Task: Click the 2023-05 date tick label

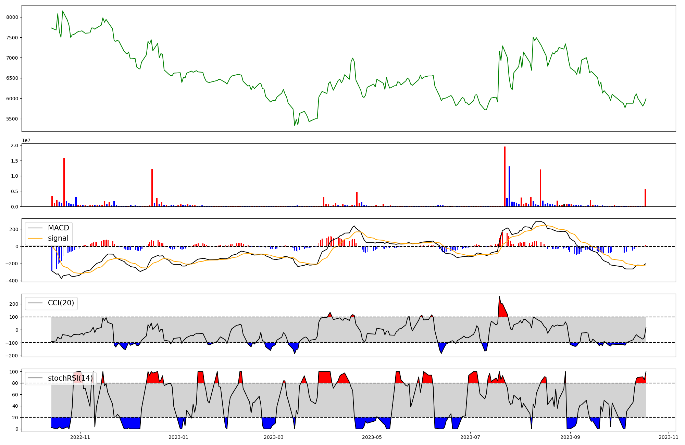Action: tap(372, 437)
